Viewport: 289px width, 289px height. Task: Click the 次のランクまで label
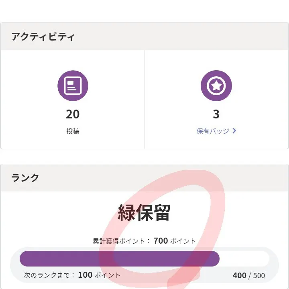pyautogui.click(x=49, y=275)
